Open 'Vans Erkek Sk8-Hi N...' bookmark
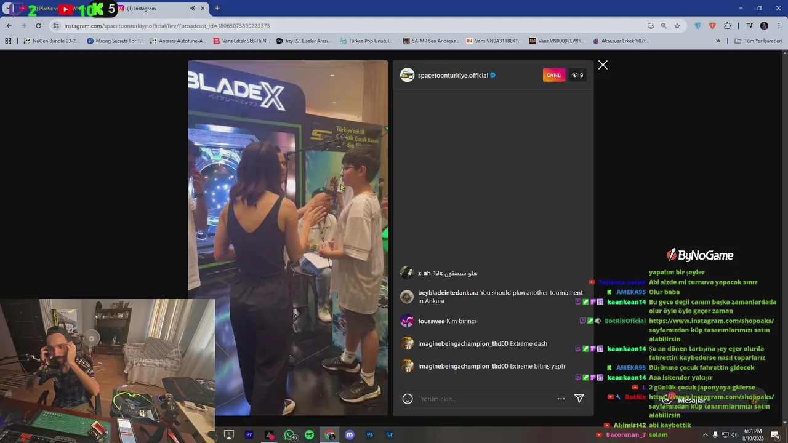Image resolution: width=788 pixels, height=443 pixels. pyautogui.click(x=241, y=41)
